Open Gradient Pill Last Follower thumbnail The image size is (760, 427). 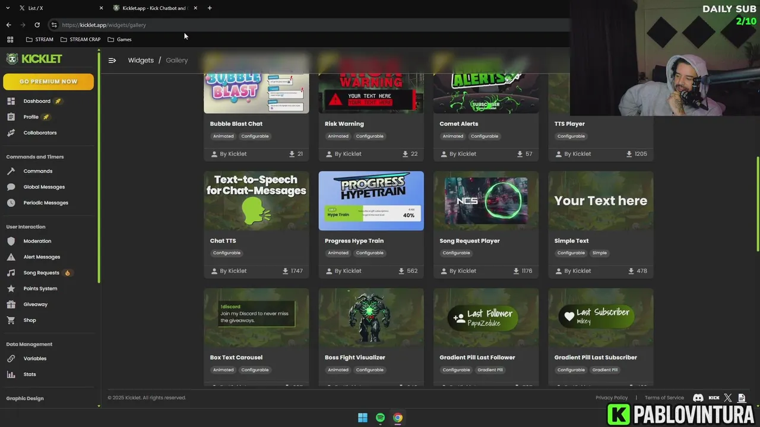point(486,317)
